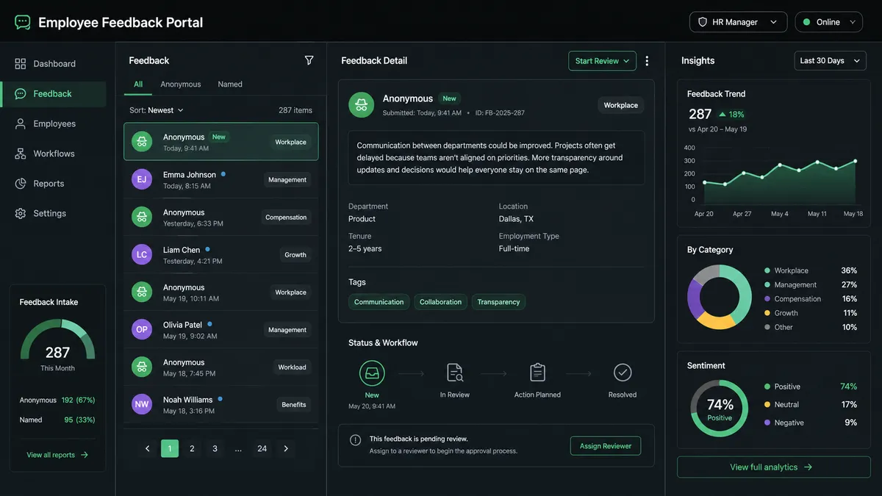Open Workflows in sidebar menu
Image resolution: width=882 pixels, height=496 pixels.
(x=54, y=154)
